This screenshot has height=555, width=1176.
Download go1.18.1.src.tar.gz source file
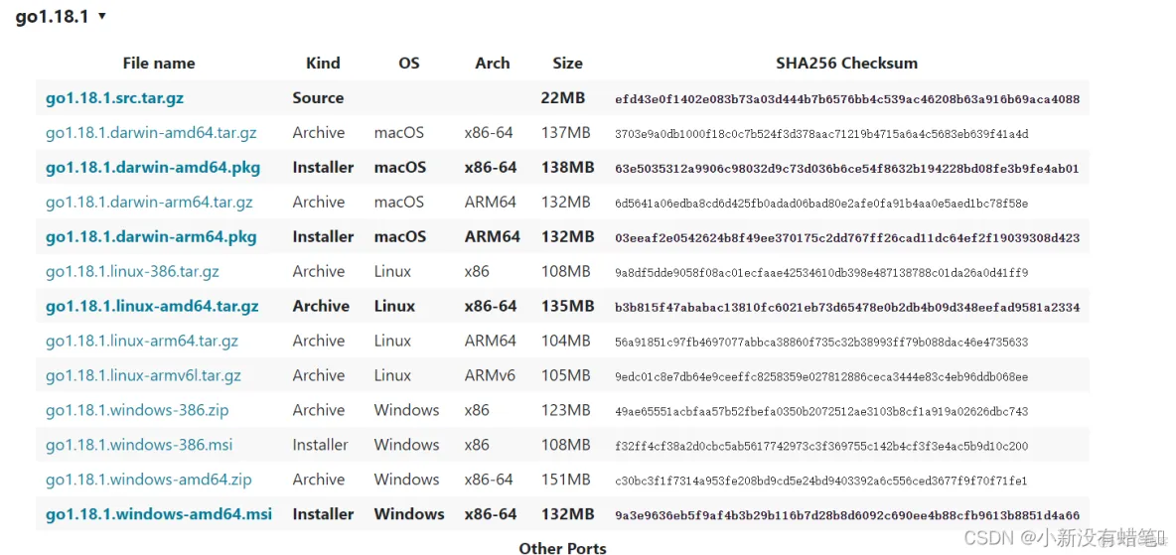point(115,98)
